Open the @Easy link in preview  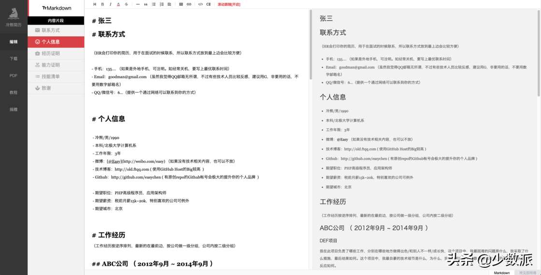(x=342, y=139)
